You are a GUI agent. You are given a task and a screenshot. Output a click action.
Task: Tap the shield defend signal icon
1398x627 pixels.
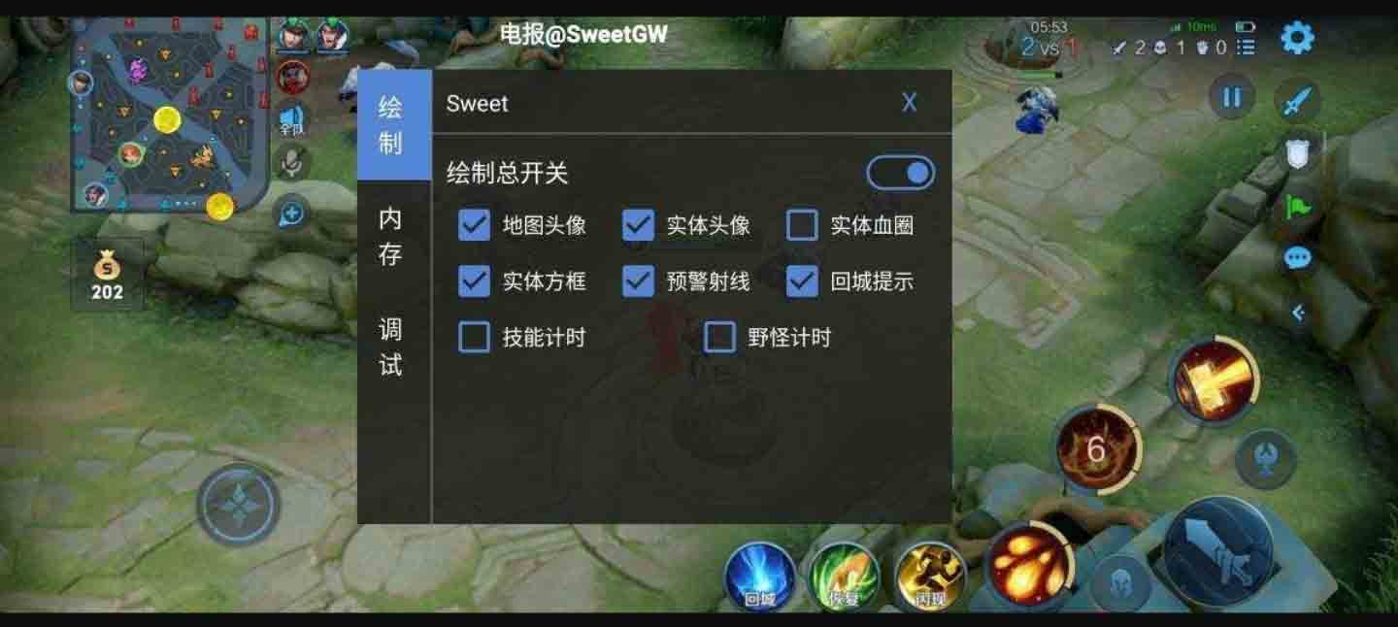point(1298,154)
